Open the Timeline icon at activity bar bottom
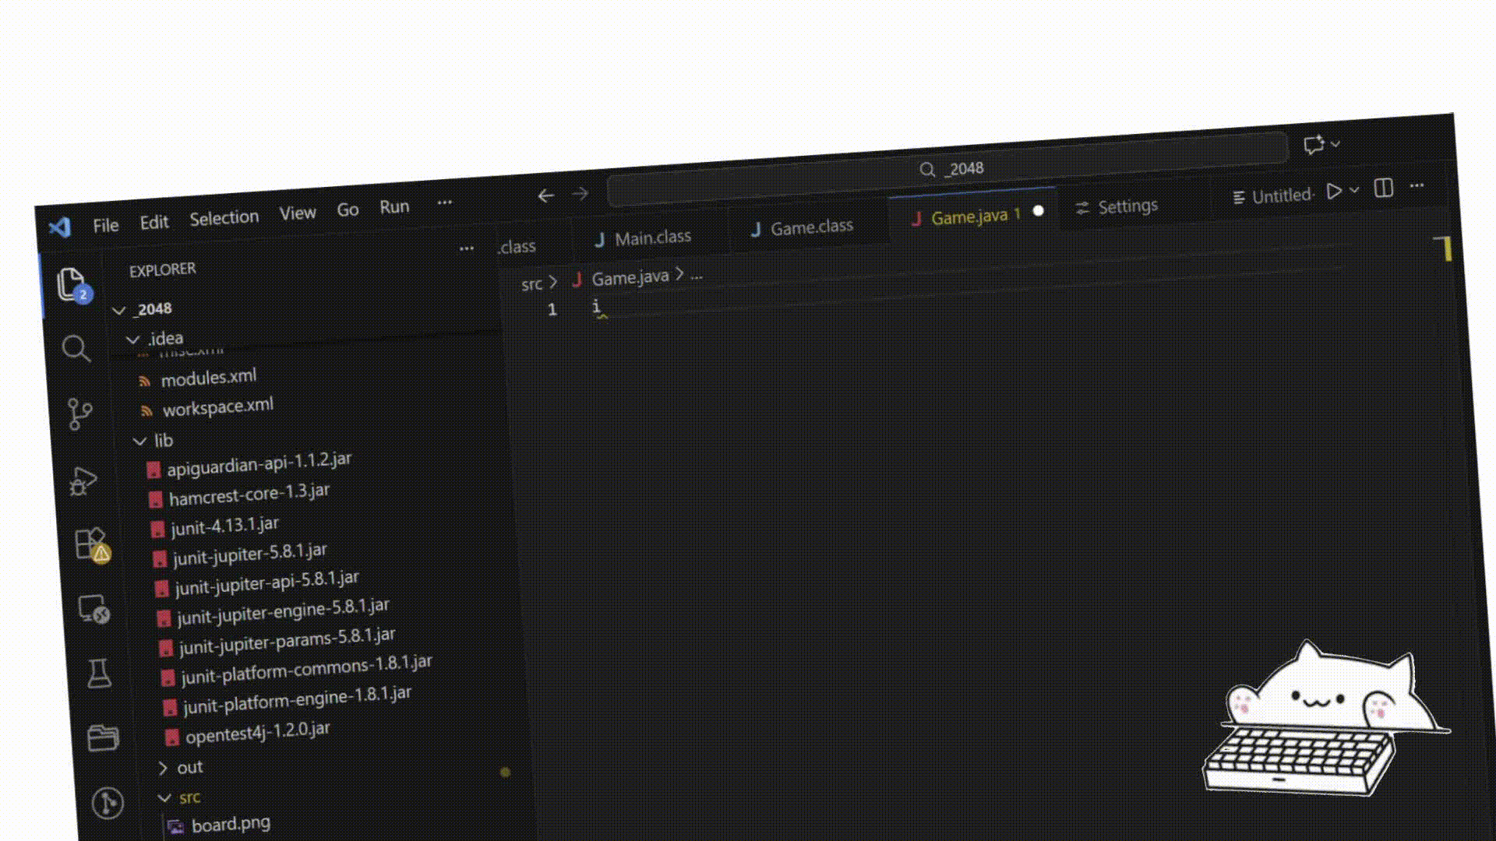 click(x=108, y=804)
